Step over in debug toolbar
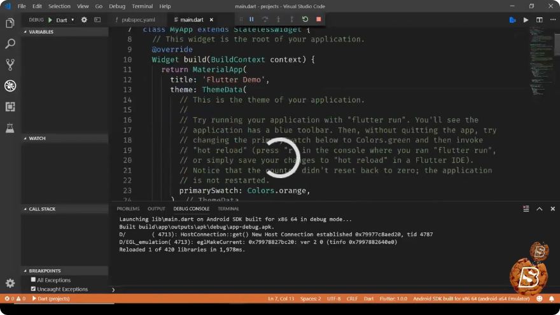Viewport: 560px width, 315px height. [265, 19]
